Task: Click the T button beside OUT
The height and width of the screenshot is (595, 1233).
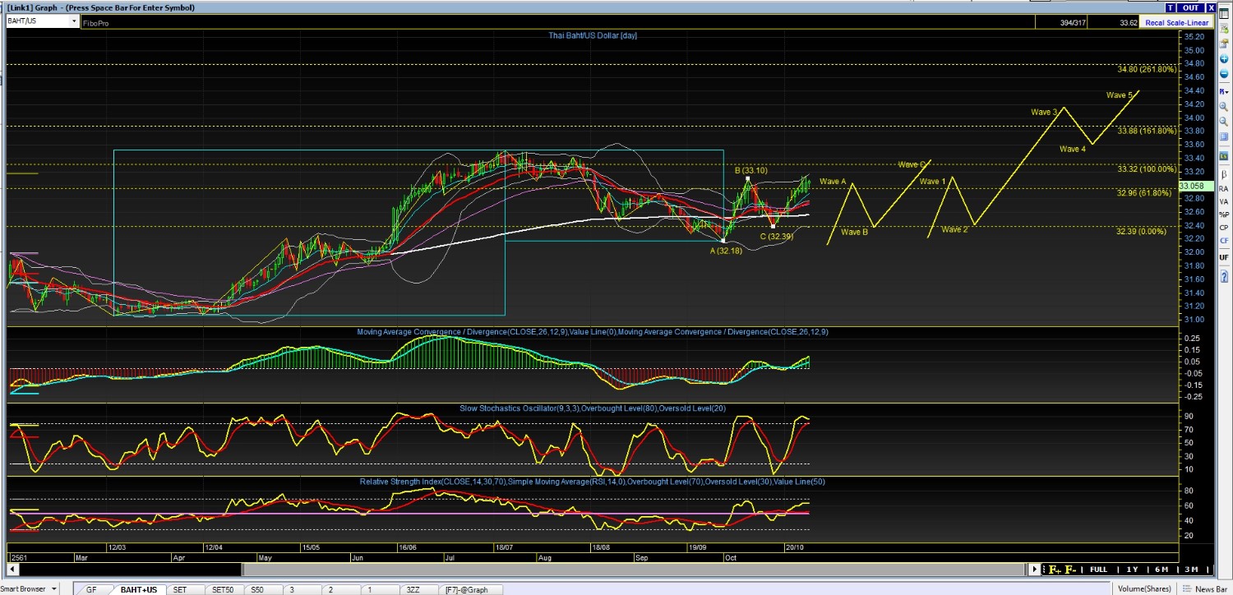Action: pyautogui.click(x=1170, y=7)
